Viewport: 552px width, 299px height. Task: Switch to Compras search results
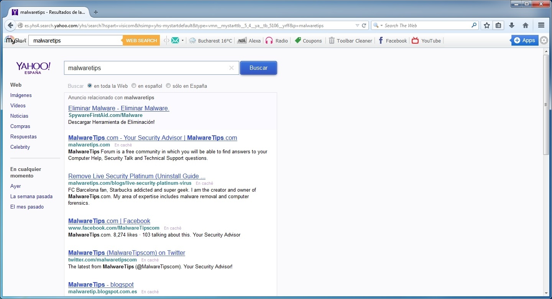pyautogui.click(x=20, y=126)
